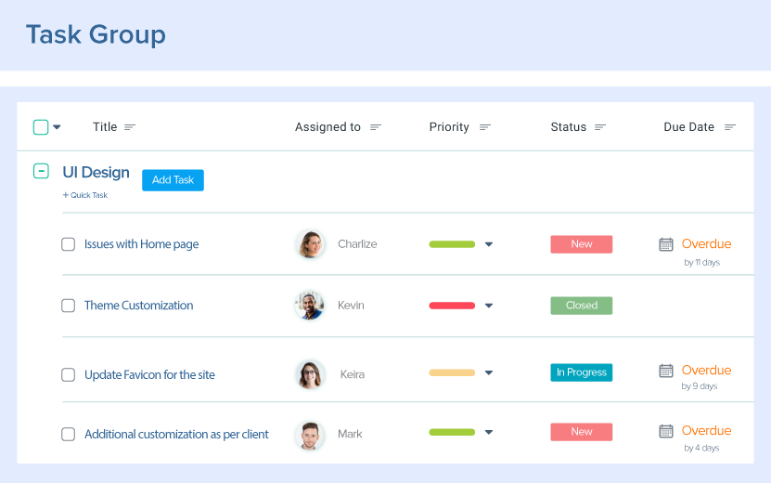This screenshot has width=771, height=483.
Task: Click the Status column sort icon
Action: [x=600, y=127]
